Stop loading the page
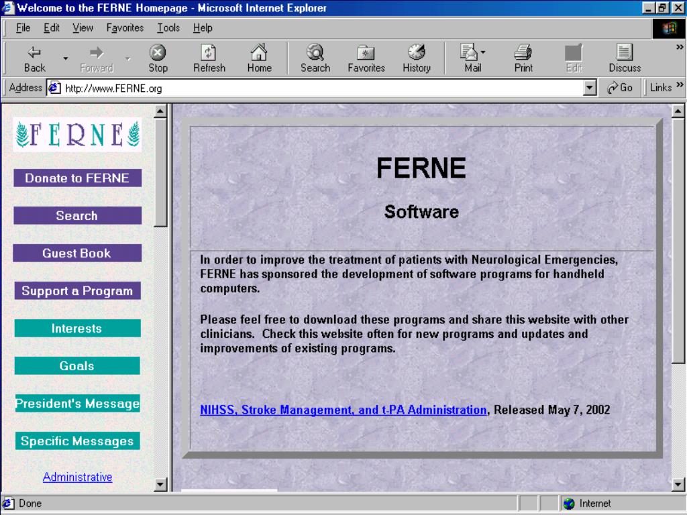 click(x=158, y=59)
